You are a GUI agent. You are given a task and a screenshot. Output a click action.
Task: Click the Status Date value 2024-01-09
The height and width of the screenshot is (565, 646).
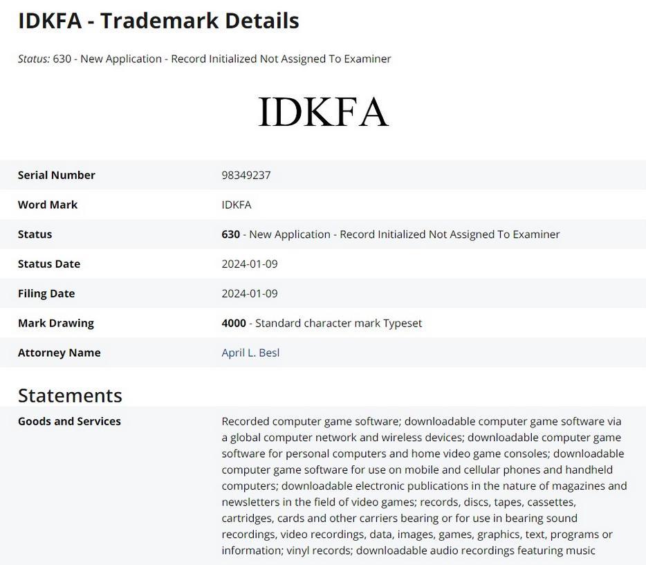250,264
